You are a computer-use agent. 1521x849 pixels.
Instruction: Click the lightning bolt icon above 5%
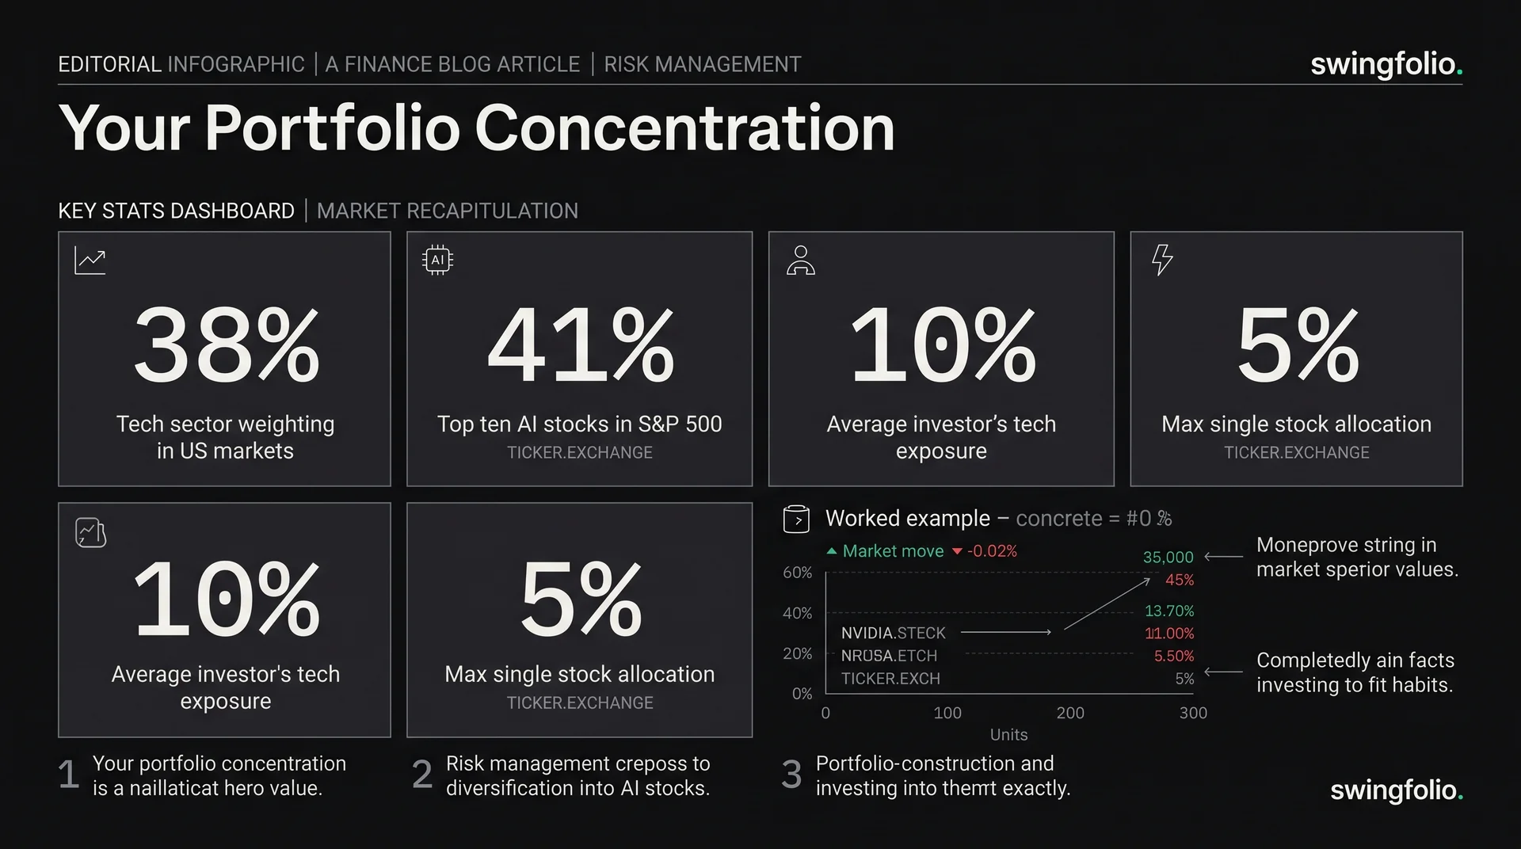tap(1161, 260)
